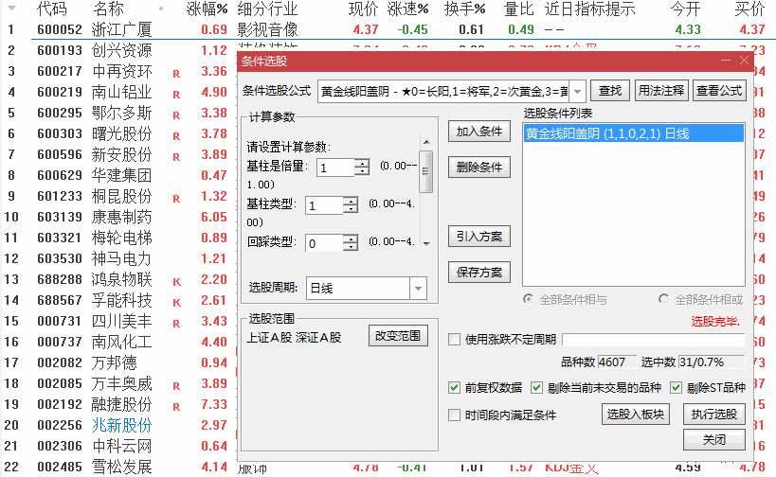Image resolution: width=776 pixels, height=477 pixels.
Task: Click 改变范围 to change stock range
Action: click(398, 336)
